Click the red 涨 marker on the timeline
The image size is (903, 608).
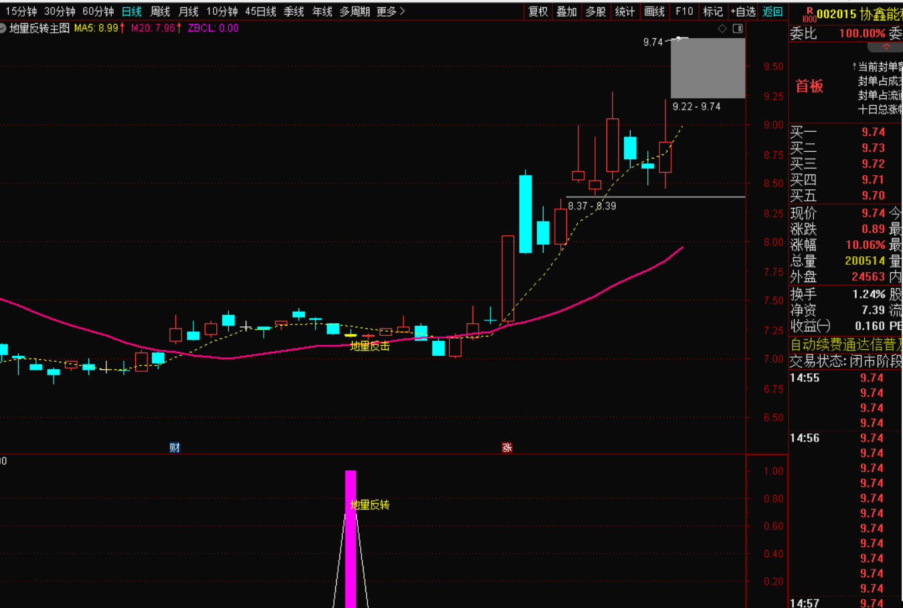[x=507, y=447]
